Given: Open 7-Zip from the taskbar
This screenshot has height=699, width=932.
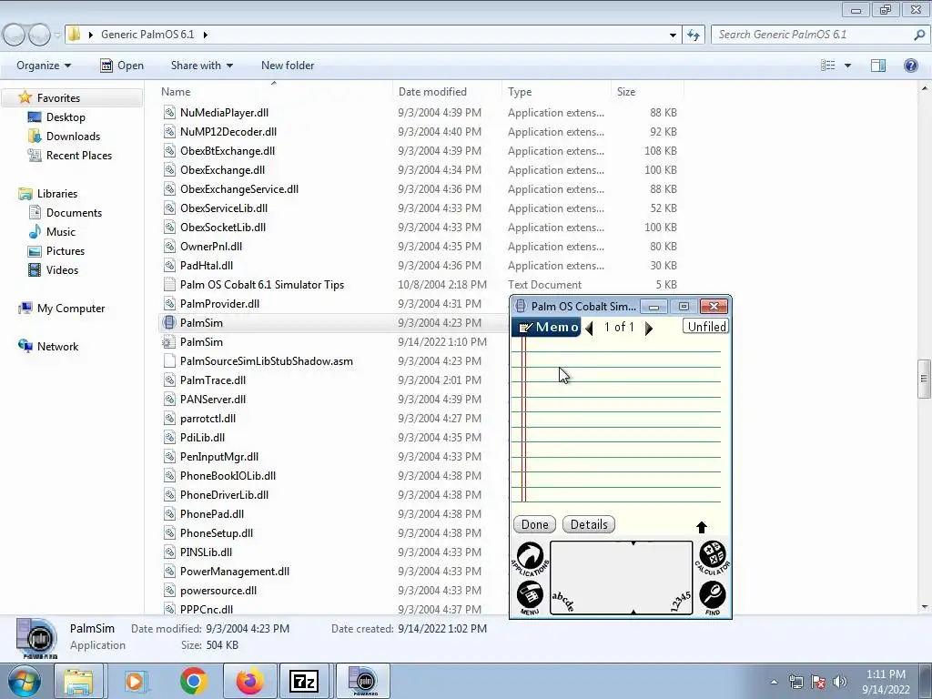Looking at the screenshot, I should click(x=304, y=681).
